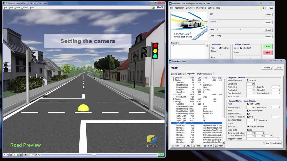Click the Trigger Condition function icon
Viewport: 287px width, 161px height.
pyautogui.click(x=279, y=139)
